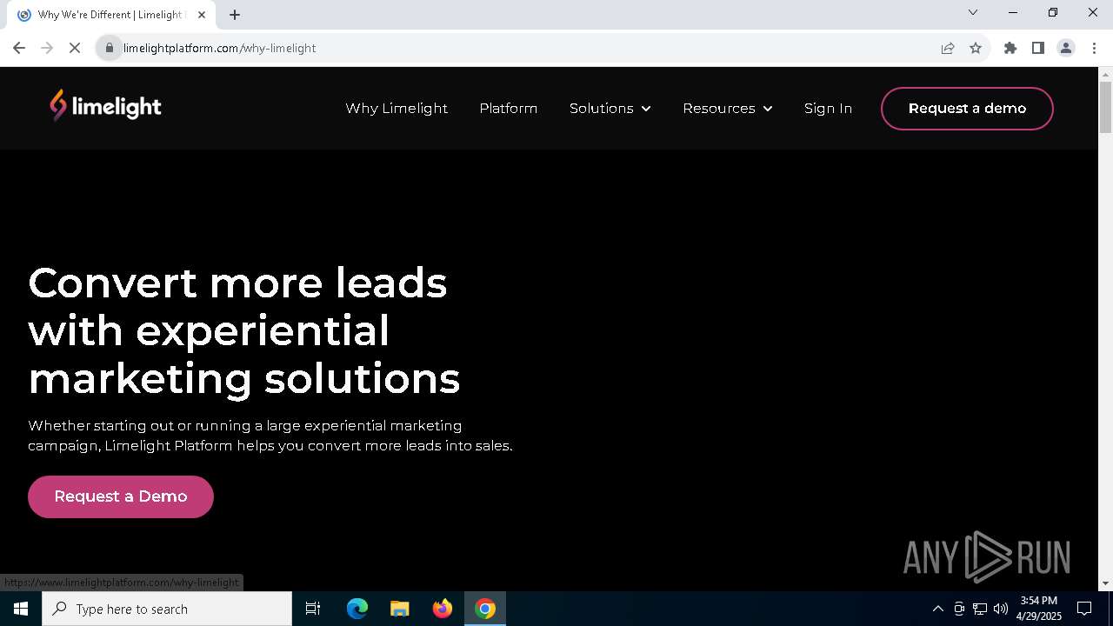
Task: Open Chrome three-dot menu
Action: [x=1094, y=48]
